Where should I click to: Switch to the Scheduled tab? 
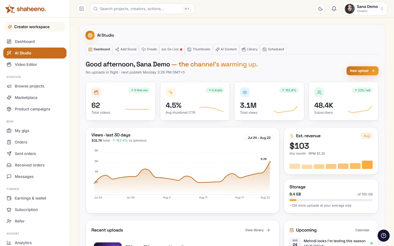[273, 49]
